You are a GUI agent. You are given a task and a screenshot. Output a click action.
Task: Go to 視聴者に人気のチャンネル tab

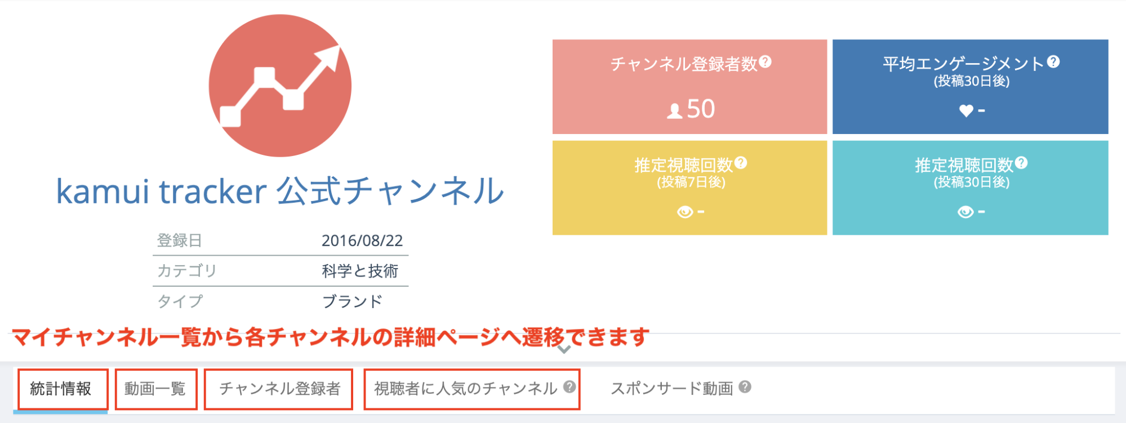(x=465, y=389)
